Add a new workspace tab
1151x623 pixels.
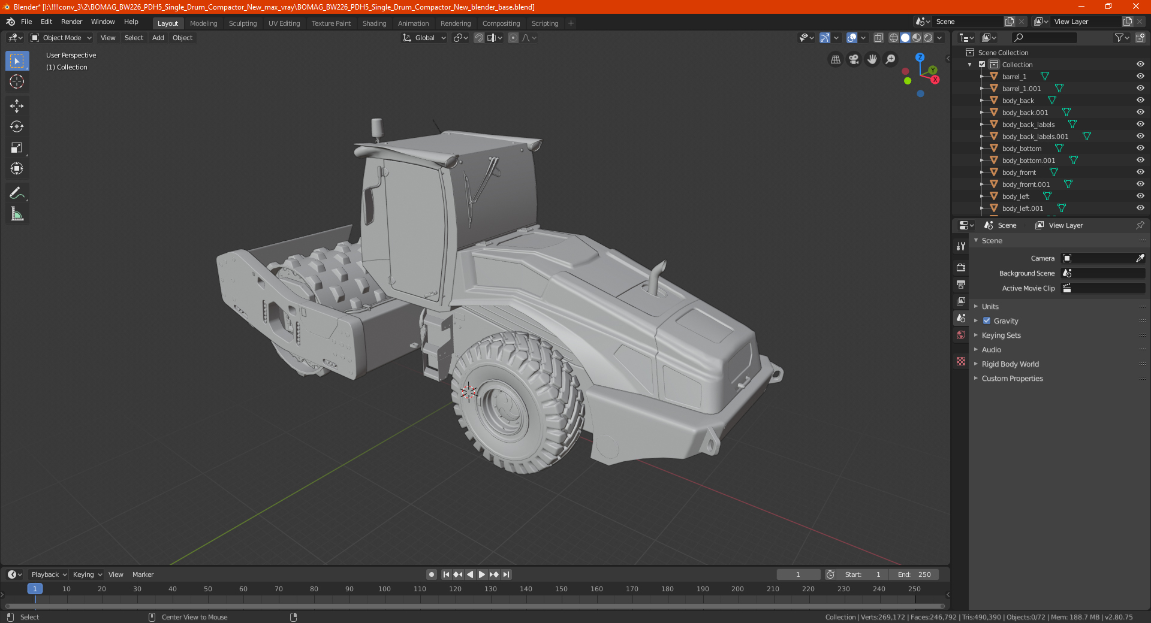571,23
